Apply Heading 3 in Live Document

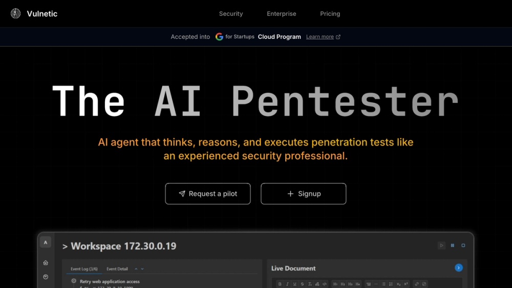tap(350, 284)
